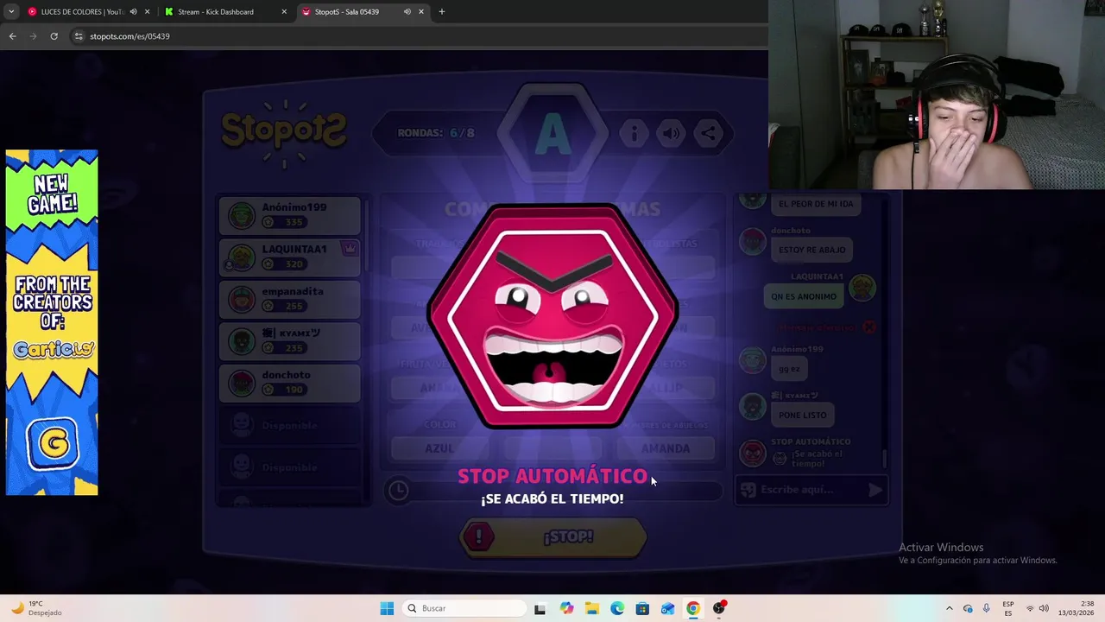Open Copilot from the taskbar

coord(566,608)
